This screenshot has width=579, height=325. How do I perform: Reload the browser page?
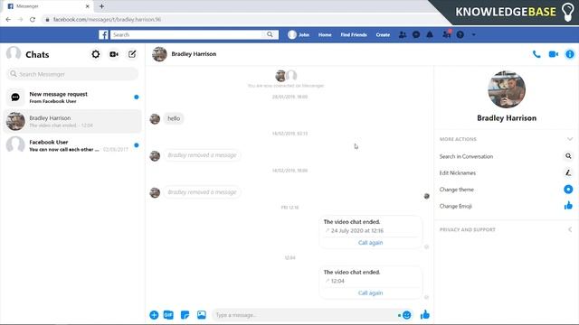pos(33,20)
